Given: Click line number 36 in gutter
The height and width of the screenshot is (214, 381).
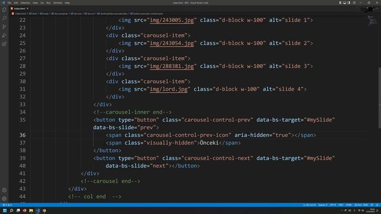Looking at the screenshot, I should pyautogui.click(x=23, y=135).
